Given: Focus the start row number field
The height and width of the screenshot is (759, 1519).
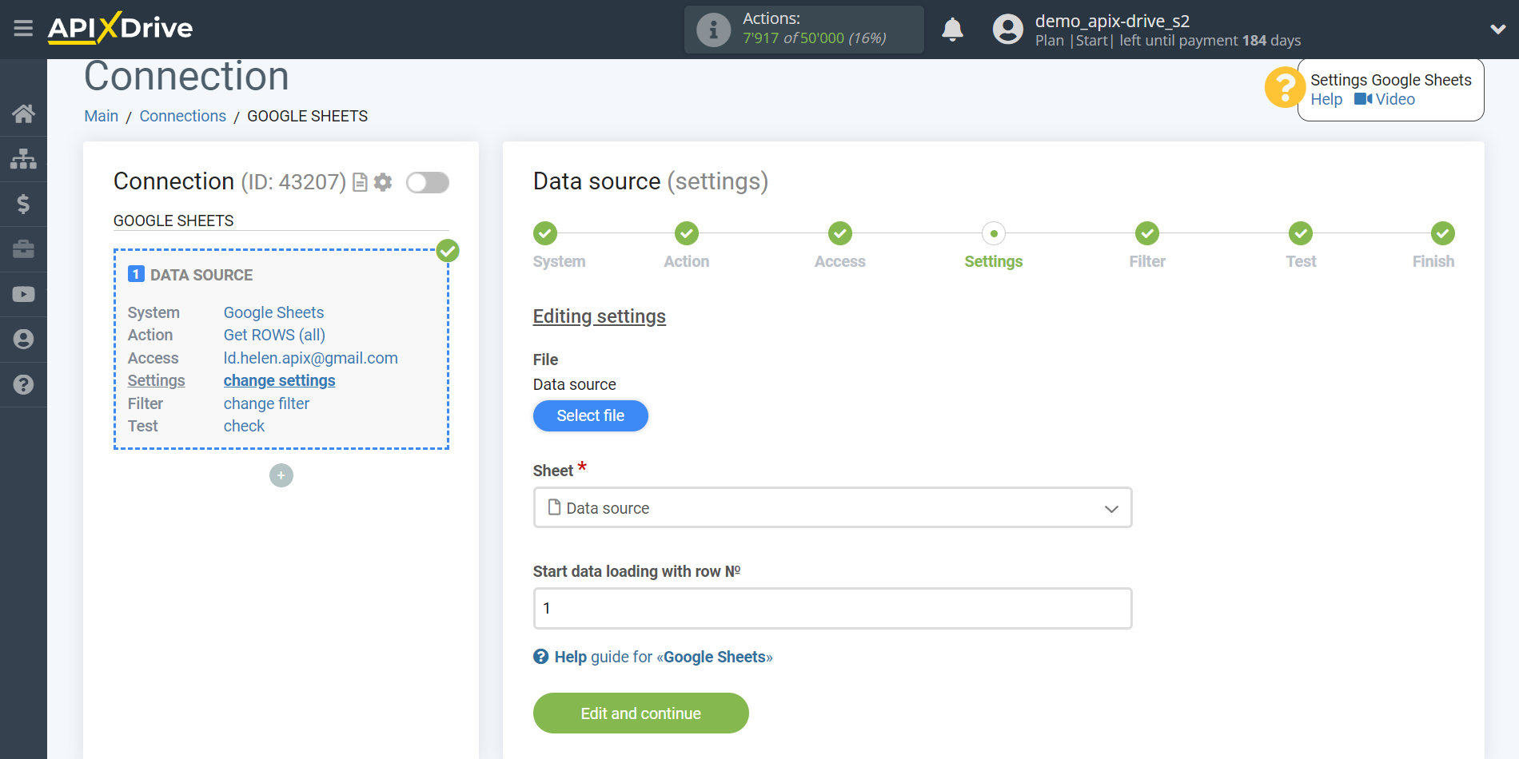Looking at the screenshot, I should point(832,608).
